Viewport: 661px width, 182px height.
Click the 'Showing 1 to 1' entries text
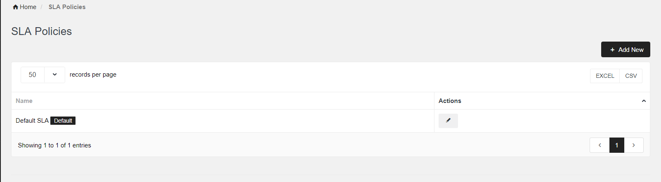coord(54,145)
